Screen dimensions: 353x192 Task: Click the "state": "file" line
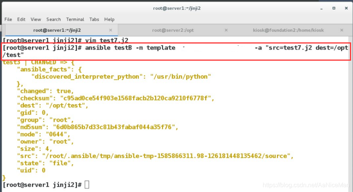[x=45, y=163]
